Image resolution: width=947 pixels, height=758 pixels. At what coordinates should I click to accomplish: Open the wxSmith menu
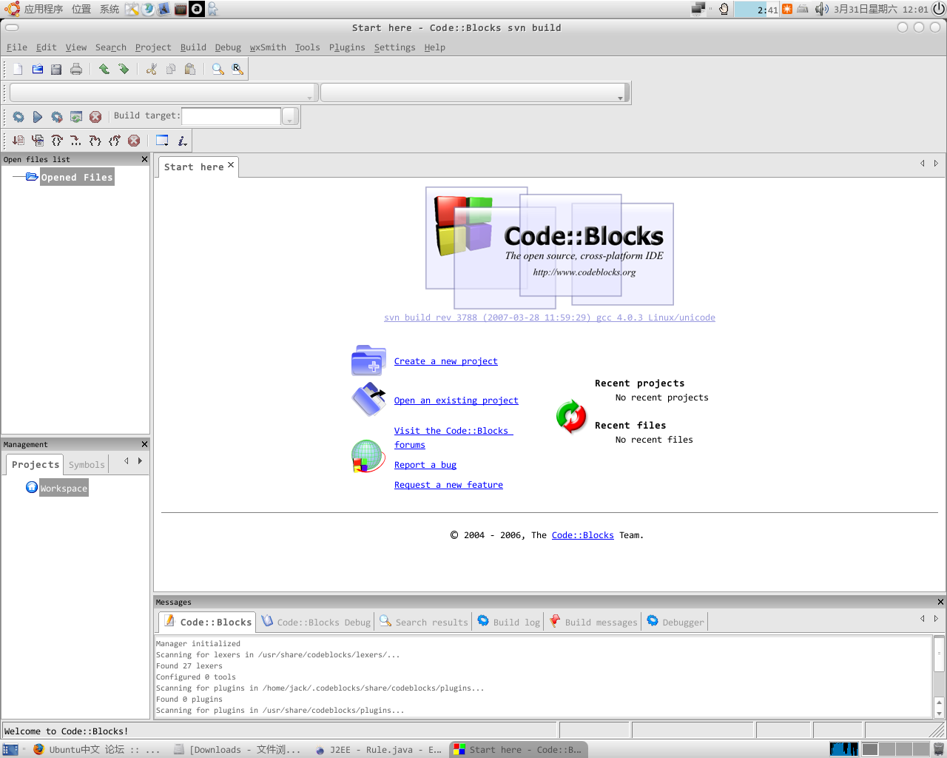pyautogui.click(x=268, y=47)
